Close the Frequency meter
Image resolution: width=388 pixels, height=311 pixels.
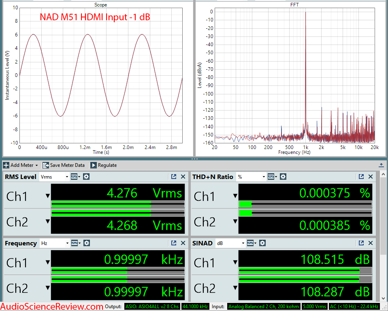tap(183, 243)
